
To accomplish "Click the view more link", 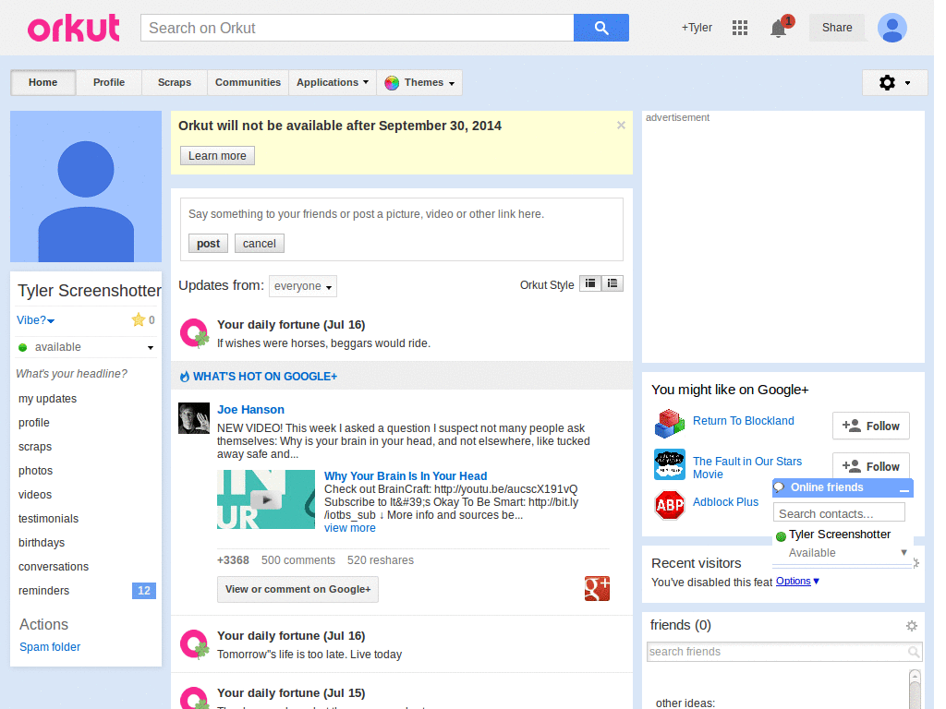I will (350, 528).
